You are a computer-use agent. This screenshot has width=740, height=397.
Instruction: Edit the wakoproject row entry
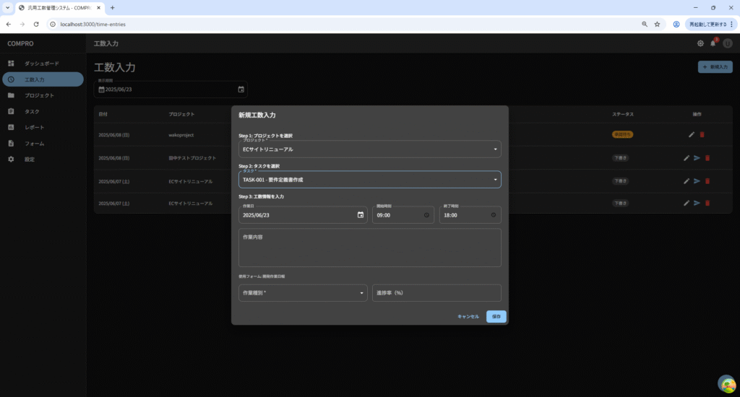692,134
